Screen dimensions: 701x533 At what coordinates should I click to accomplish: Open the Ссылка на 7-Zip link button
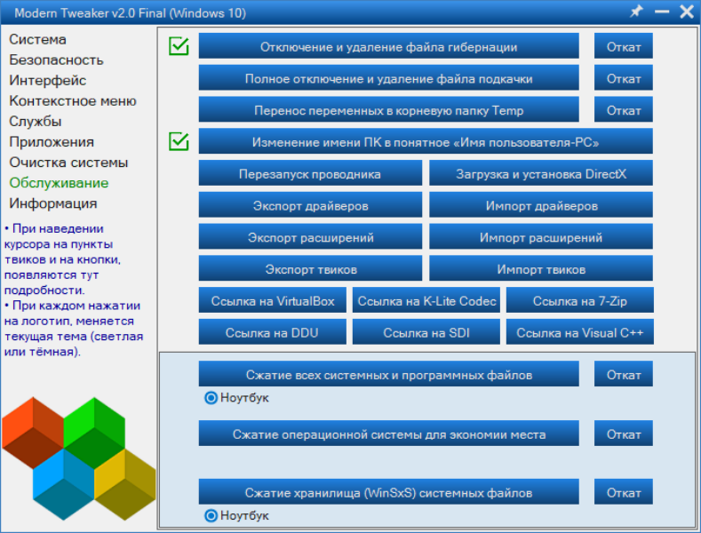(580, 300)
